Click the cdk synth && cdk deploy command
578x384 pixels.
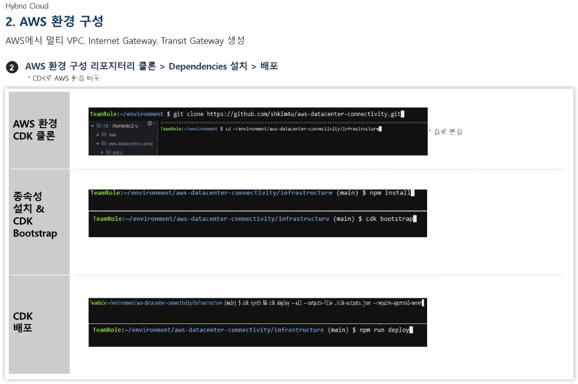(332, 303)
